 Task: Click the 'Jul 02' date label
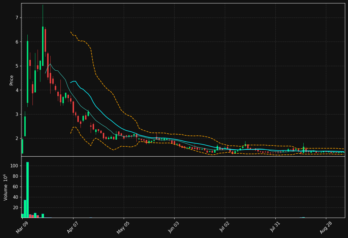225,228
